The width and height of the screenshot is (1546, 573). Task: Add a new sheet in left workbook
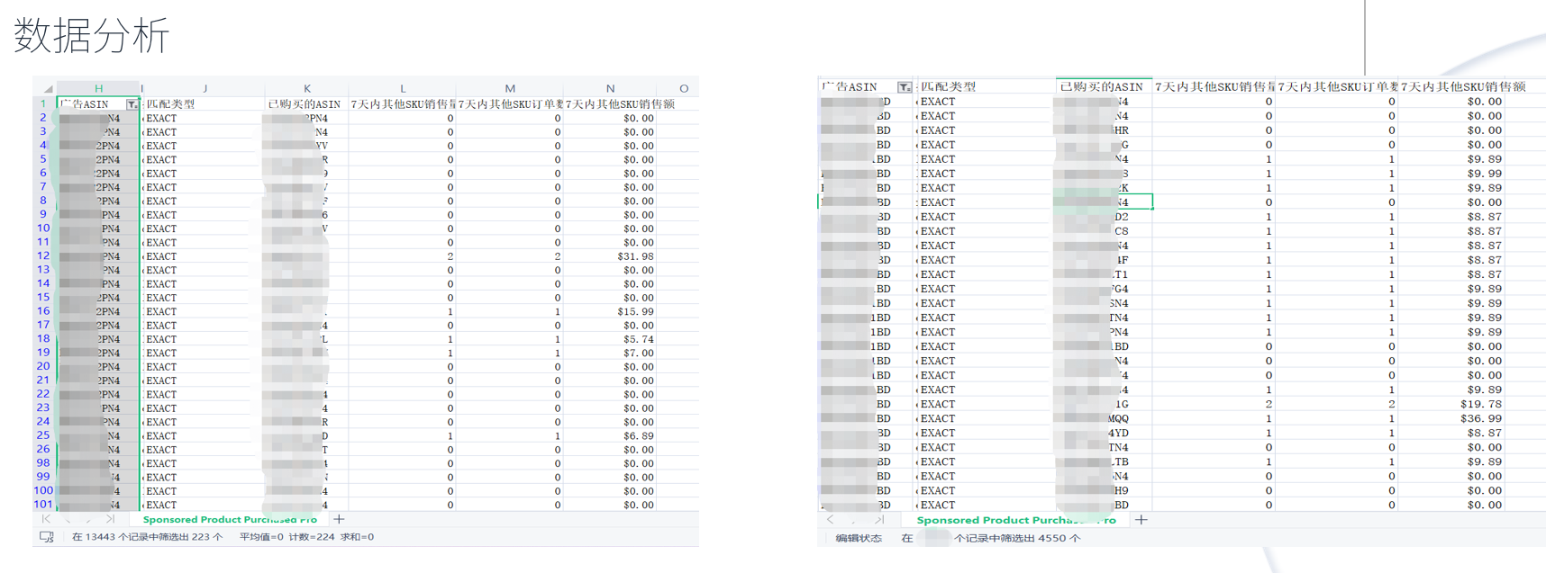coord(339,519)
